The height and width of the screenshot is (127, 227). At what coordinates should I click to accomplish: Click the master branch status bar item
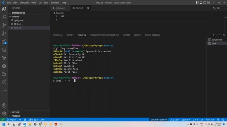coord(12,120)
